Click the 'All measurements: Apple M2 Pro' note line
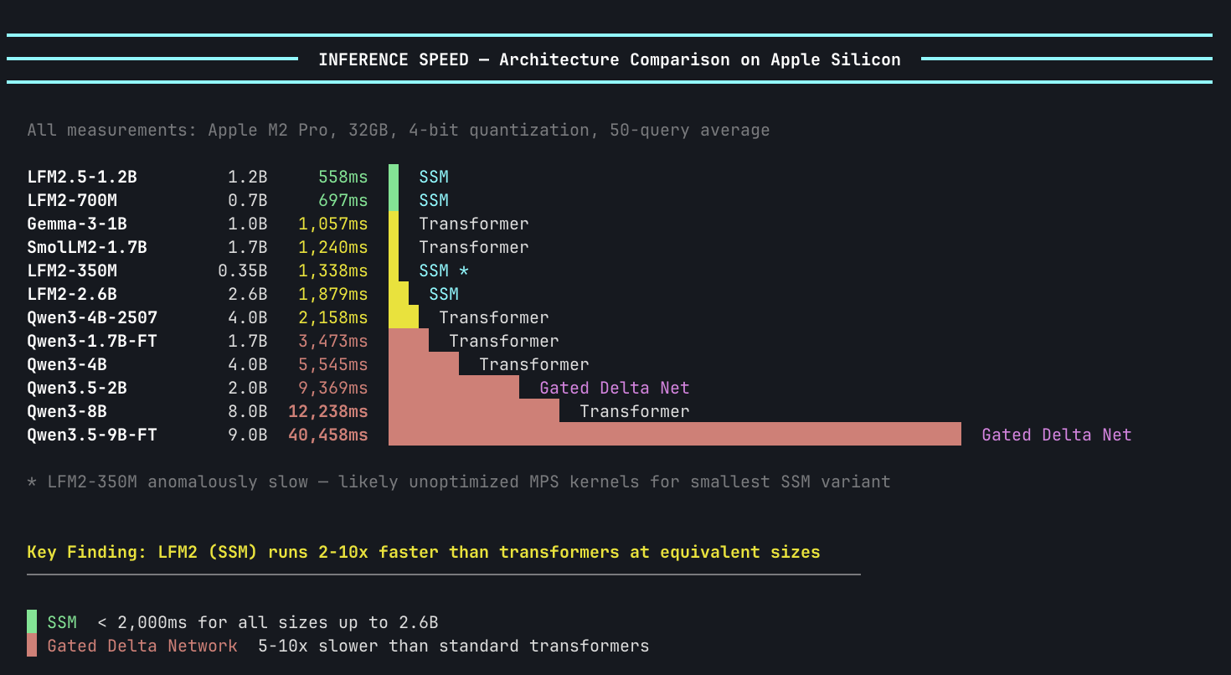The width and height of the screenshot is (1231, 675). point(398,130)
